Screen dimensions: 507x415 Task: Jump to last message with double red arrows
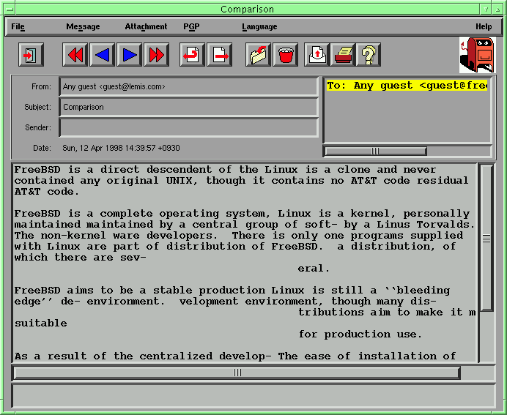click(x=157, y=55)
